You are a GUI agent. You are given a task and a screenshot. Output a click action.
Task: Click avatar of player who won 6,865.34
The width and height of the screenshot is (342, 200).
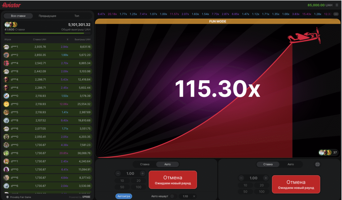pos(6,63)
